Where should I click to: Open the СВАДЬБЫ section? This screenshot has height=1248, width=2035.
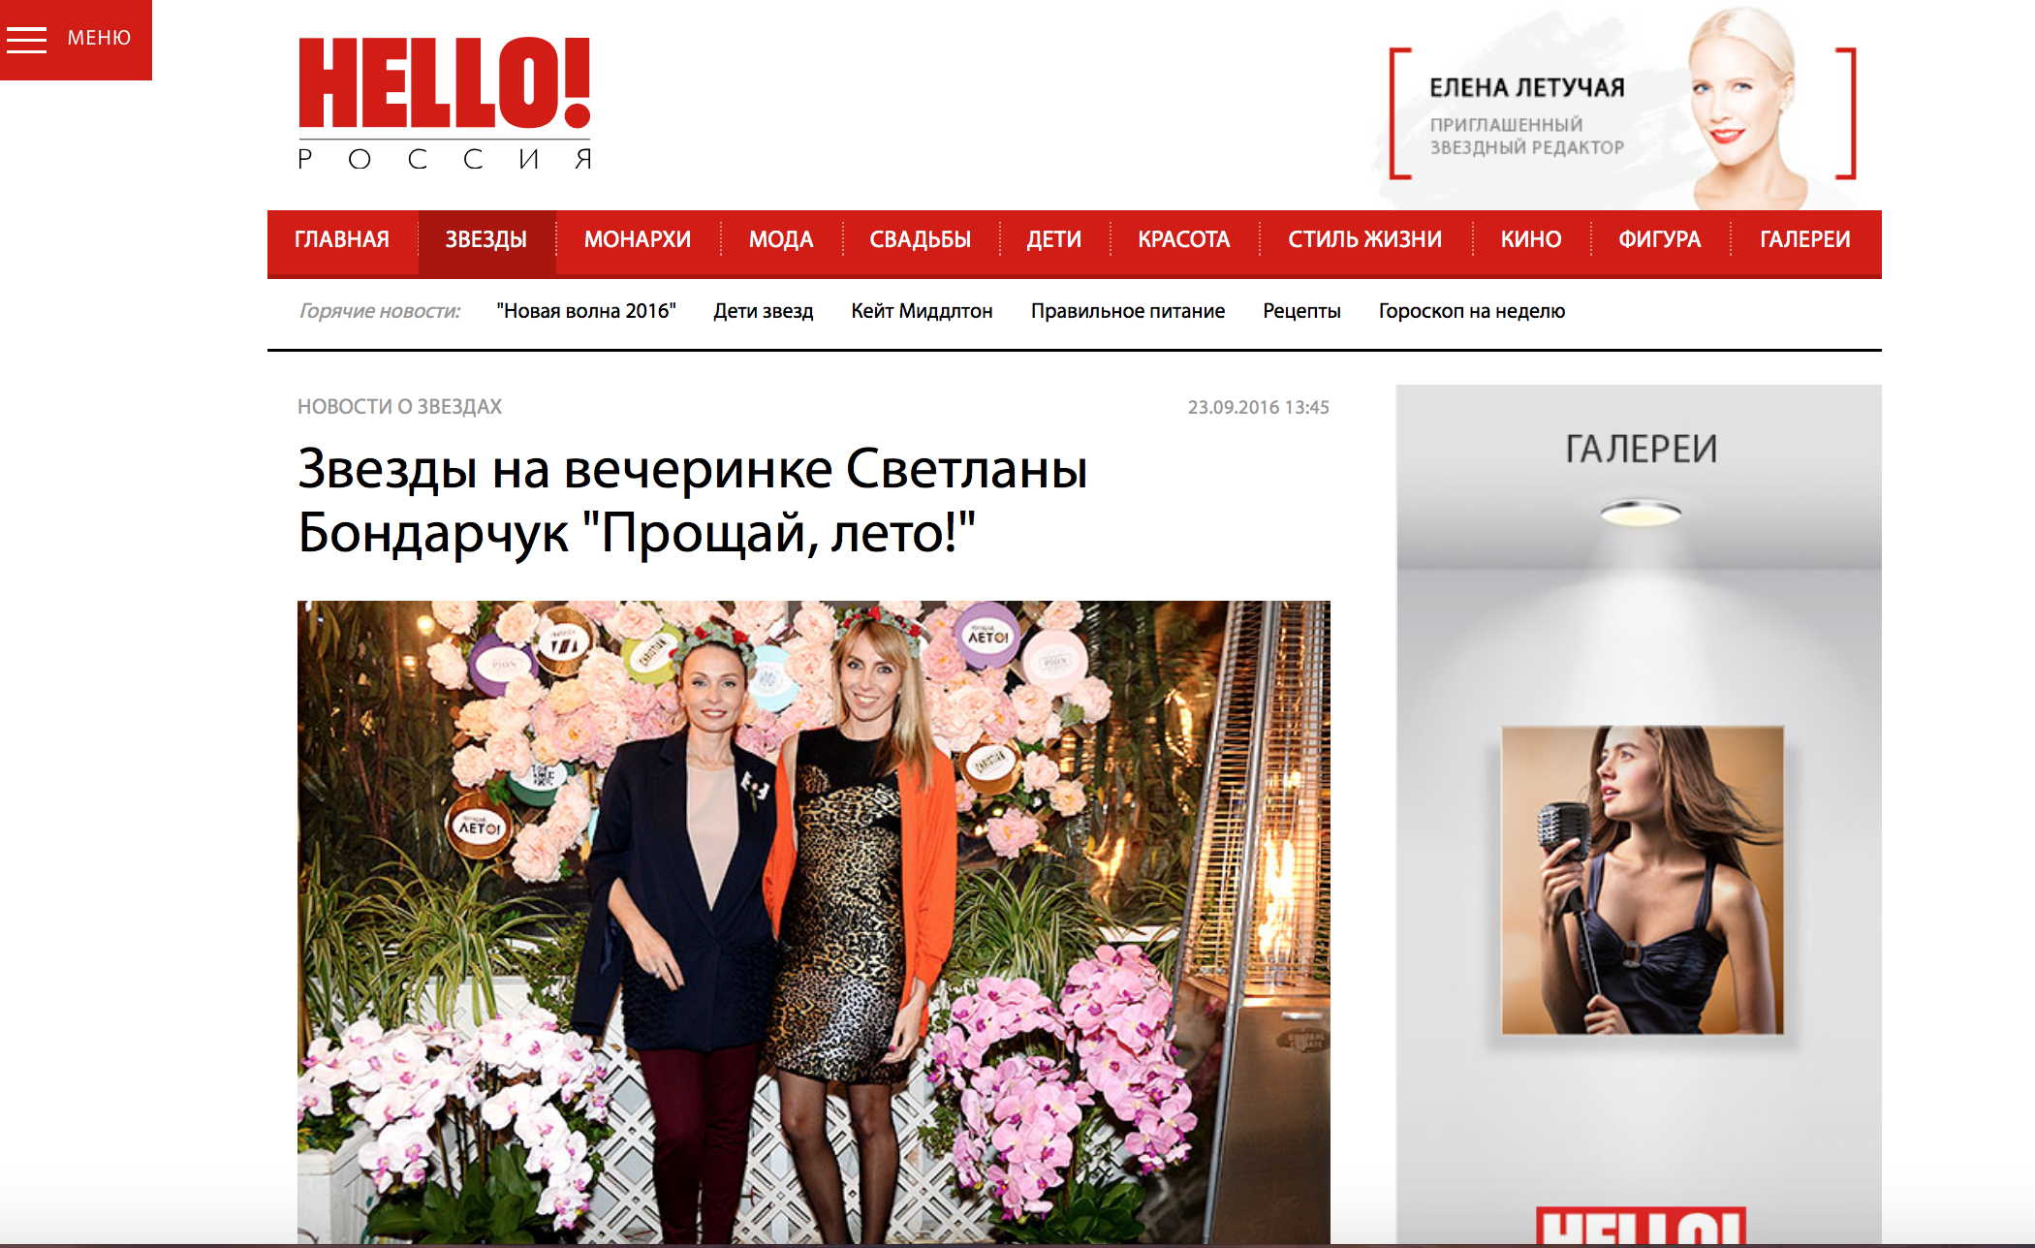[921, 239]
